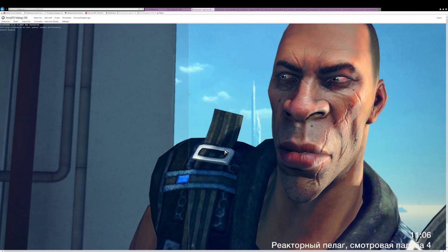Open the 'Авиабилеты' bookmark

111,13
